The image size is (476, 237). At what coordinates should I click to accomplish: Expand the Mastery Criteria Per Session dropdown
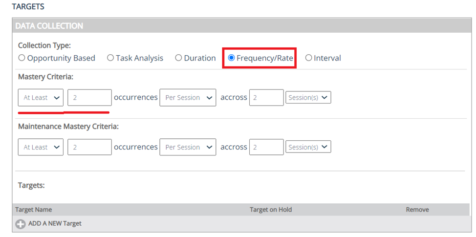[188, 98]
